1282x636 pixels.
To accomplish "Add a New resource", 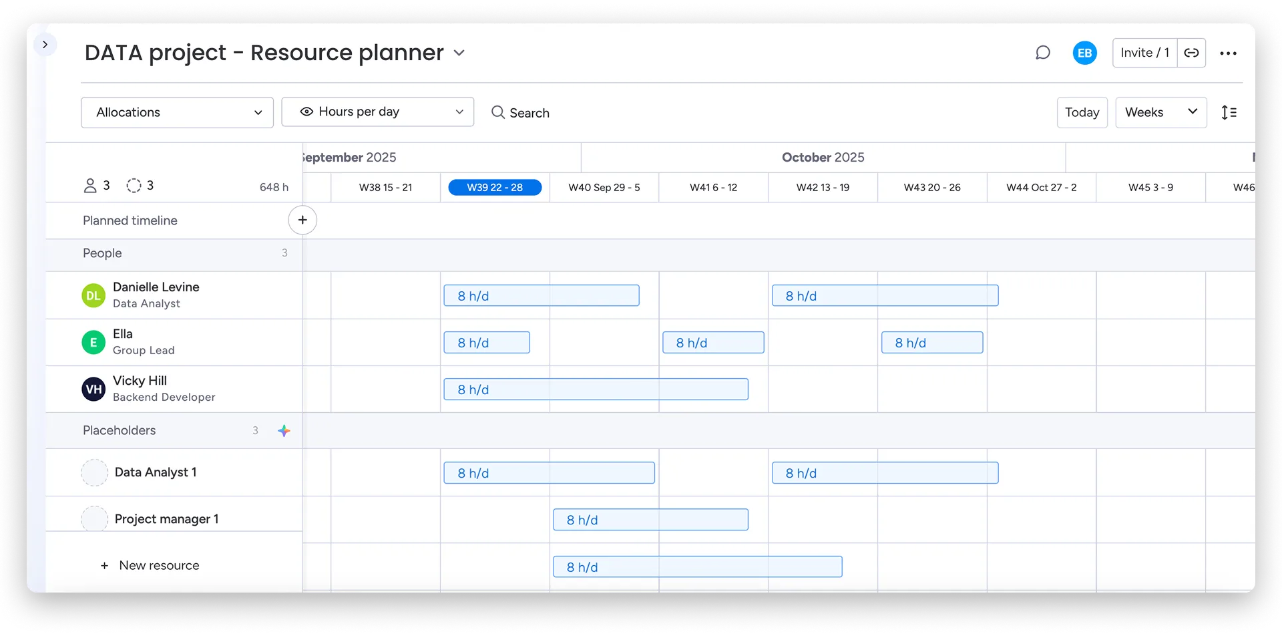I will pos(150,565).
